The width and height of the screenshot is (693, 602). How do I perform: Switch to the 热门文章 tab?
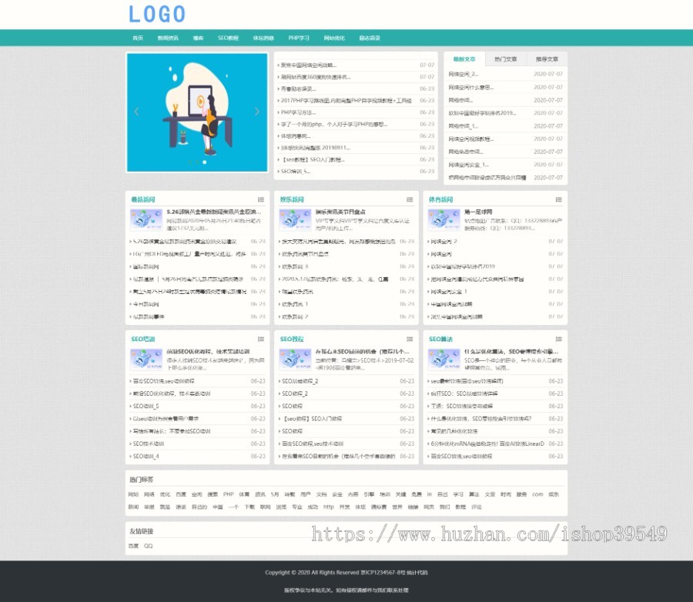506,59
